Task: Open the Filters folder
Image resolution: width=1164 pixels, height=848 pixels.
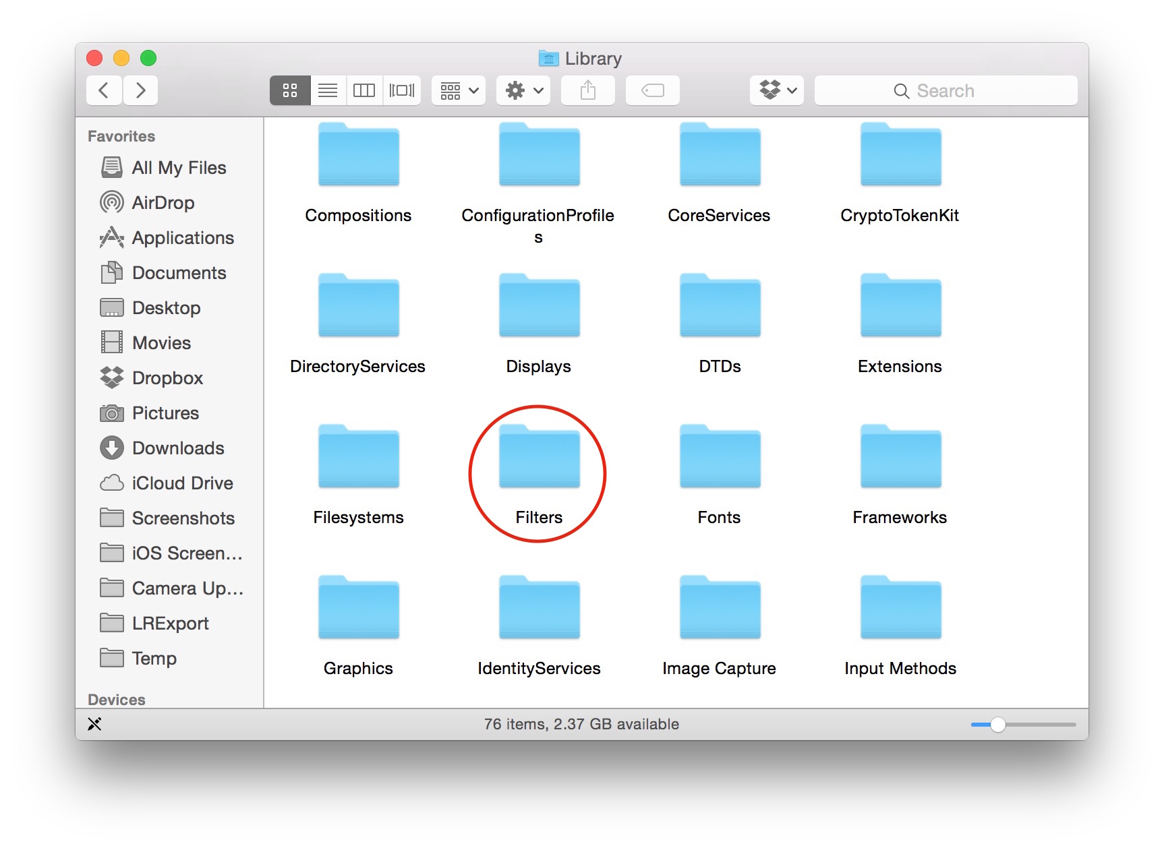Action: click(539, 457)
